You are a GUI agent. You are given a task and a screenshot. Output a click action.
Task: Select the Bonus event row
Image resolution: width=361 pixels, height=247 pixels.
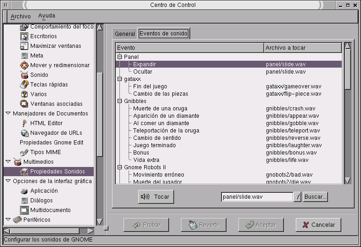point(229,152)
